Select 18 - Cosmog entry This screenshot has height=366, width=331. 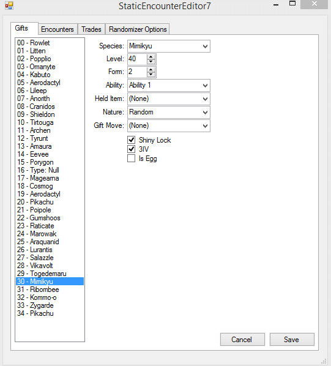coord(50,186)
